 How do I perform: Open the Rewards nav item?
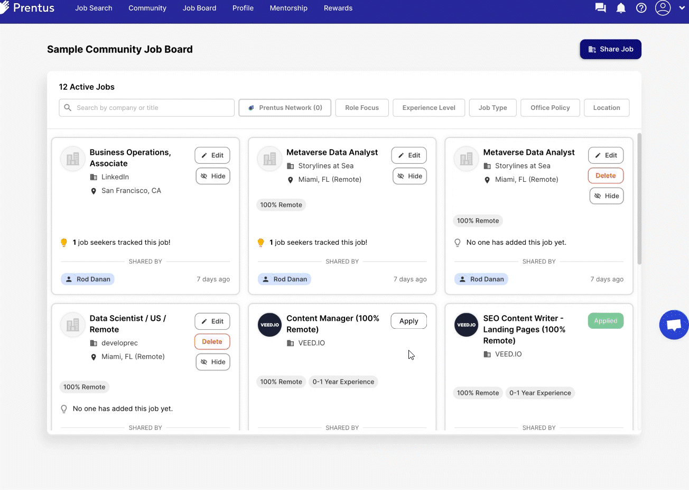(338, 8)
